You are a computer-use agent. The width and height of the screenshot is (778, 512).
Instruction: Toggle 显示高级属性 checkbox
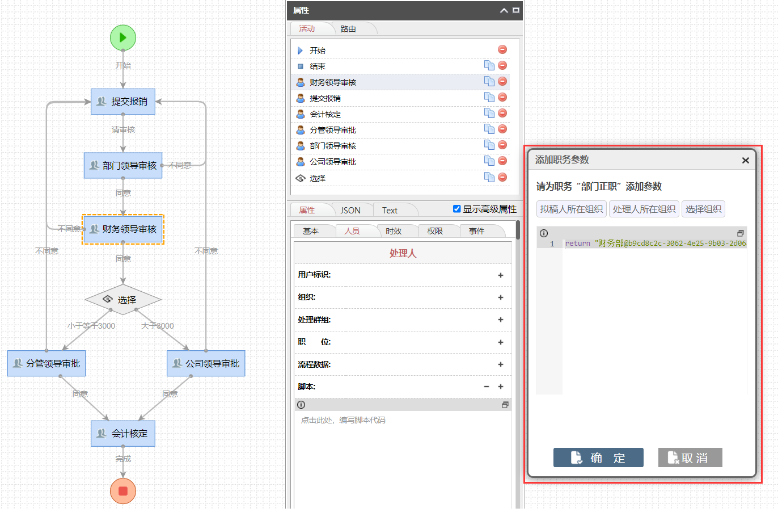457,209
